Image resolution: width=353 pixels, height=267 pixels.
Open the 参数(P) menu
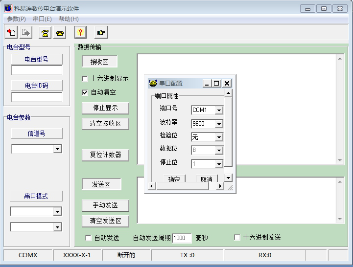pos(16,19)
